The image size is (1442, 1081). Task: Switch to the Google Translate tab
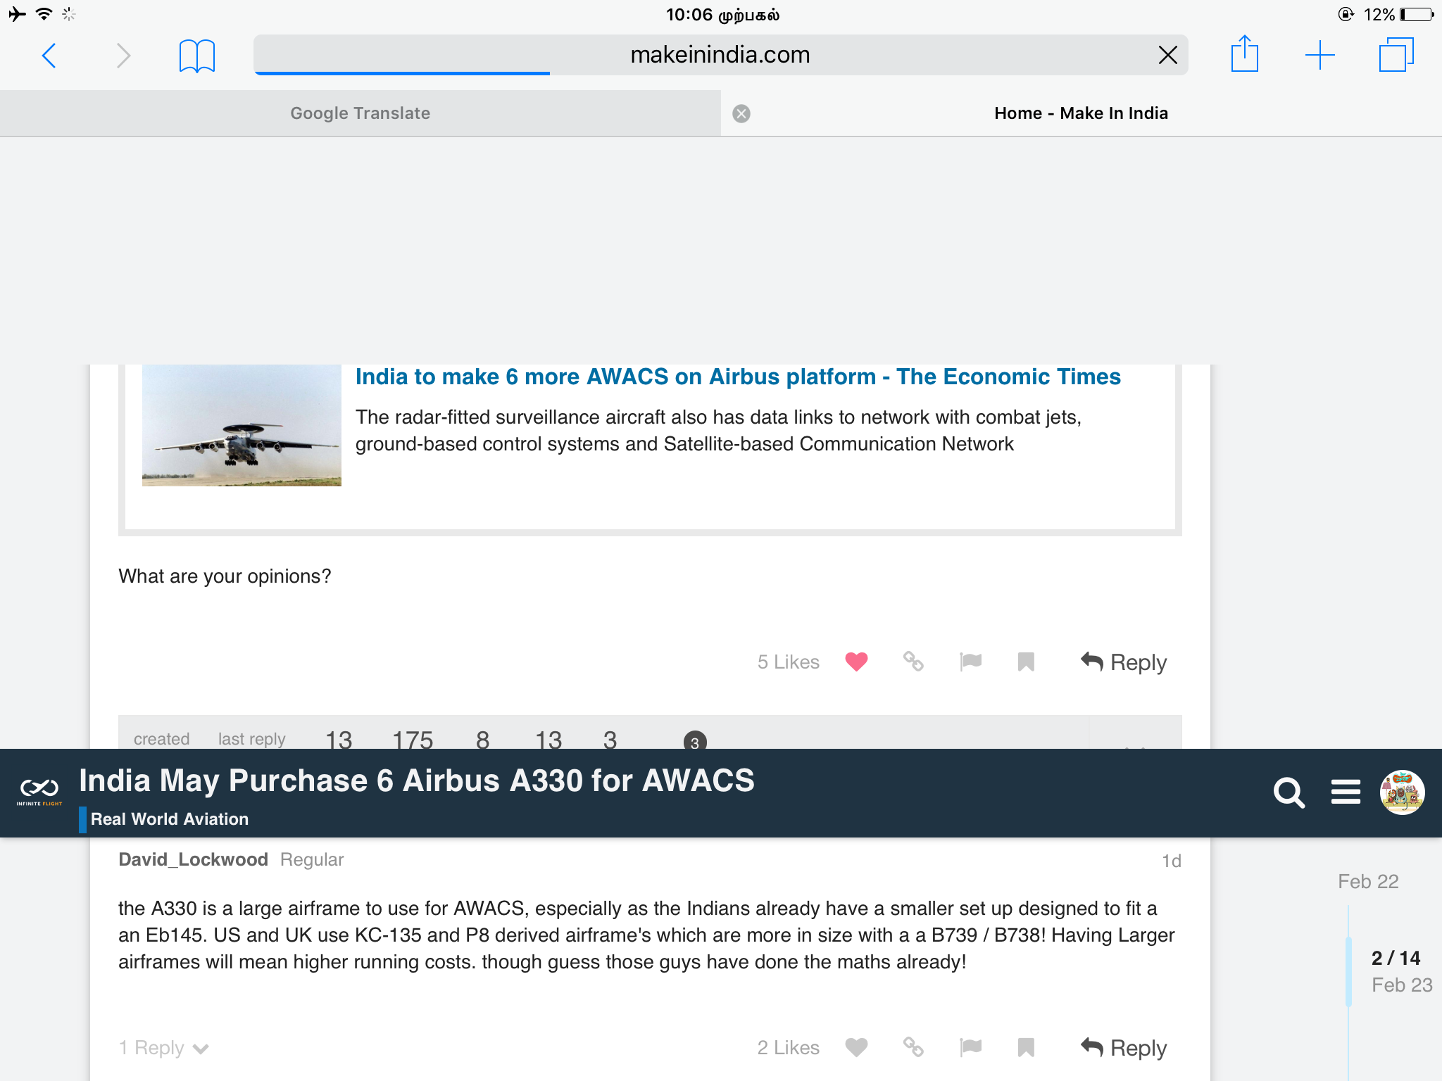(360, 113)
